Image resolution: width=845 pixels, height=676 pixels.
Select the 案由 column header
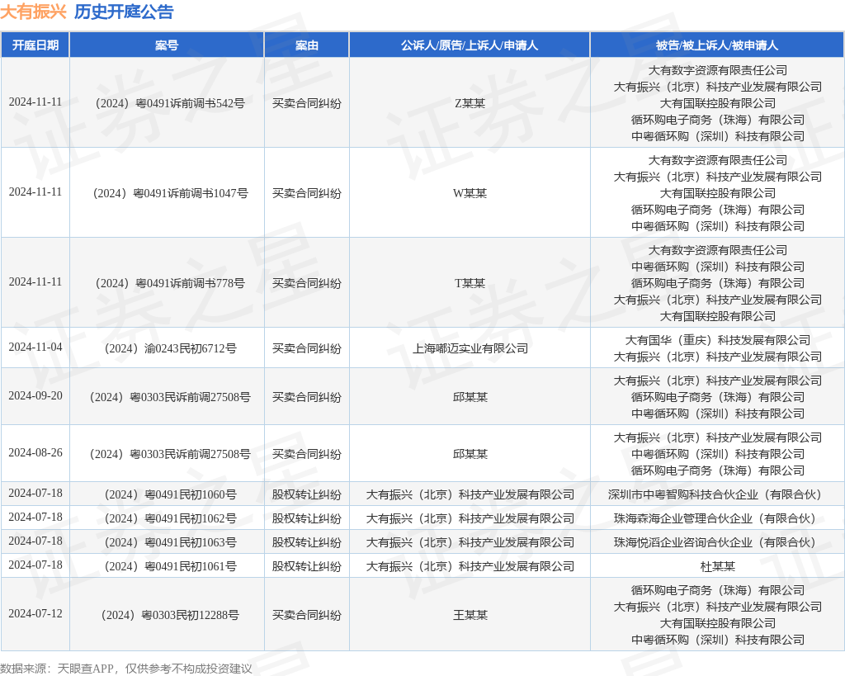coord(307,45)
